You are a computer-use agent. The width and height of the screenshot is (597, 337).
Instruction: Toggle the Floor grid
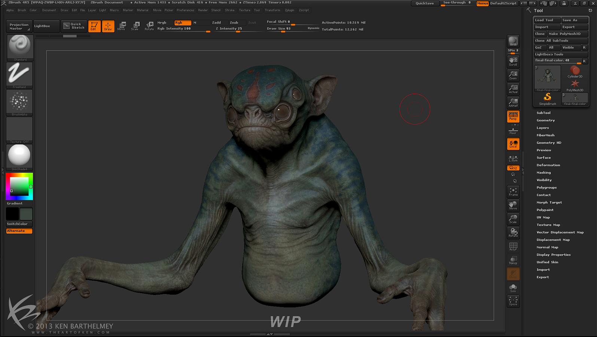coord(513,131)
